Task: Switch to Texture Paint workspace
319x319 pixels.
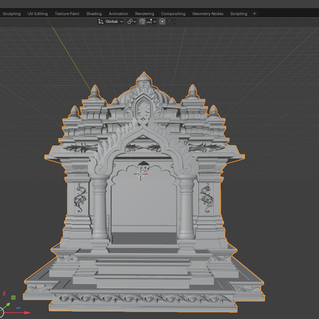Action: [67, 14]
